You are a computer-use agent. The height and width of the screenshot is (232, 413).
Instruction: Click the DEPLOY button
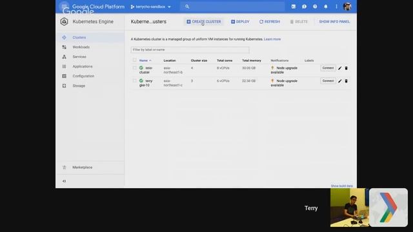240,21
